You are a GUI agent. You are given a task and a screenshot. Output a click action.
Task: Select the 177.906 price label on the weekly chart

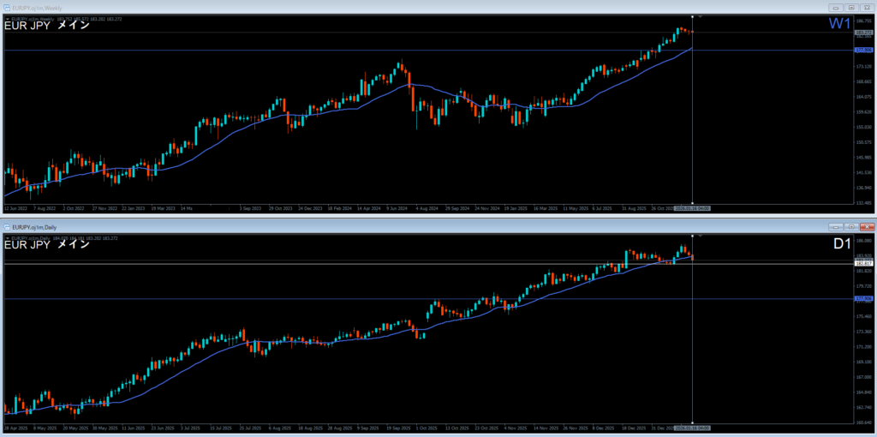point(862,51)
